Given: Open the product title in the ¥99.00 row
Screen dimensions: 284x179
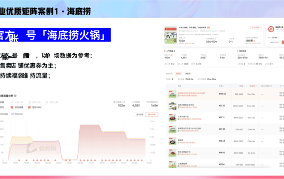Looking at the screenshot, I should click(x=189, y=128).
